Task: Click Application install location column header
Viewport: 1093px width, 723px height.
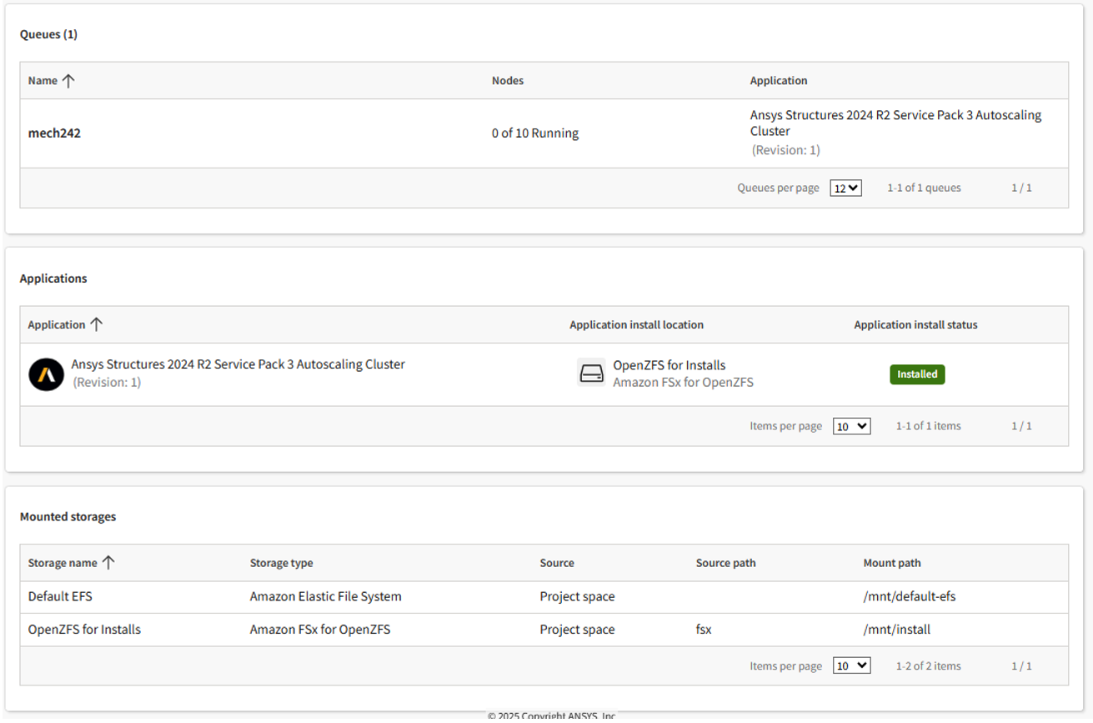Action: coord(636,324)
